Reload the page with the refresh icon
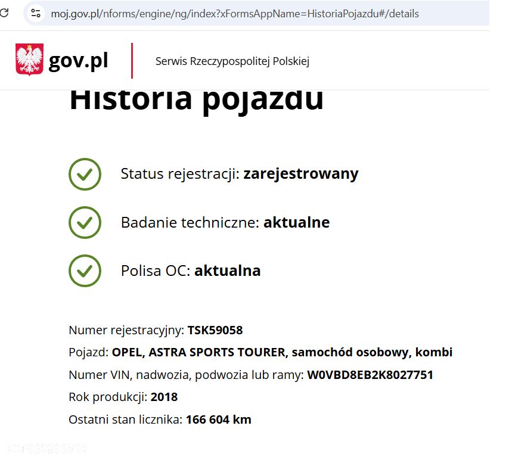Viewport: 515px width, 460px height. pos(4,13)
